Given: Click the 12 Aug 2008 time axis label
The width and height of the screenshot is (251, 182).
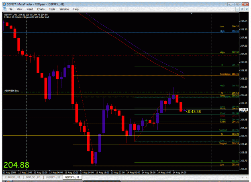Looking at the screenshot, I should pos(9,172).
